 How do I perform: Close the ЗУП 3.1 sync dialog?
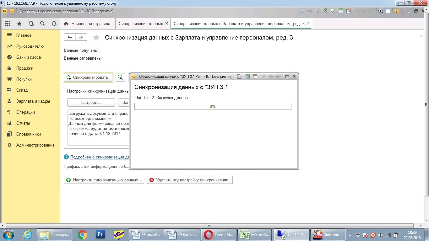294,77
